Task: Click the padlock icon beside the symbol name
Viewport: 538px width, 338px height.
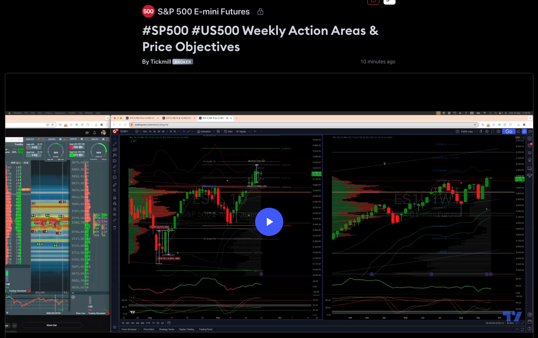Action: click(260, 12)
